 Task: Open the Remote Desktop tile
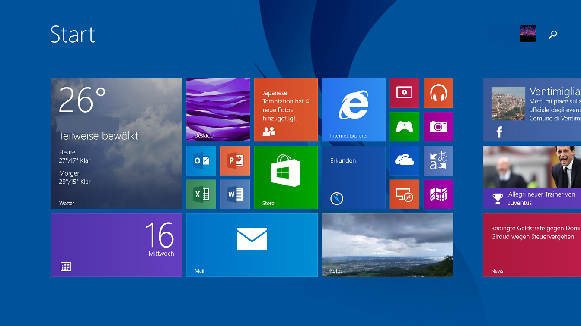click(x=404, y=194)
